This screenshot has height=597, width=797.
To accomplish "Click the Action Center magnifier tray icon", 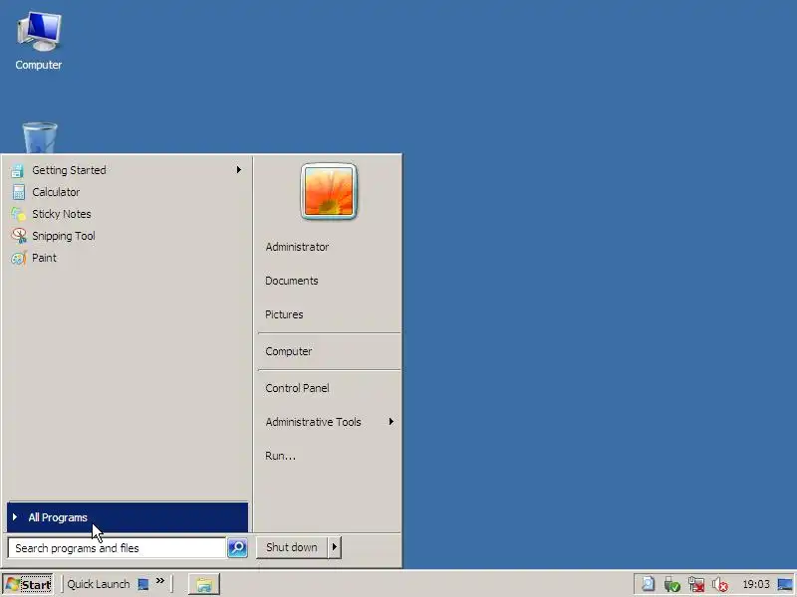I will pos(648,584).
